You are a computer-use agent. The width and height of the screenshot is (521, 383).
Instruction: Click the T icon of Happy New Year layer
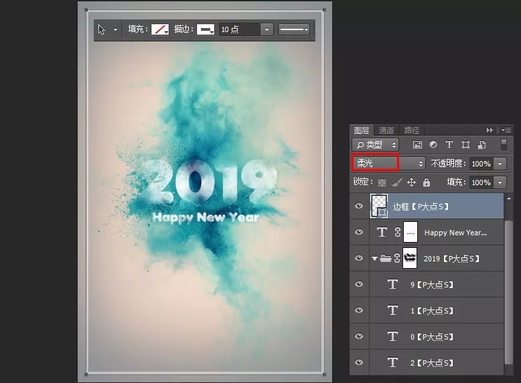(382, 232)
